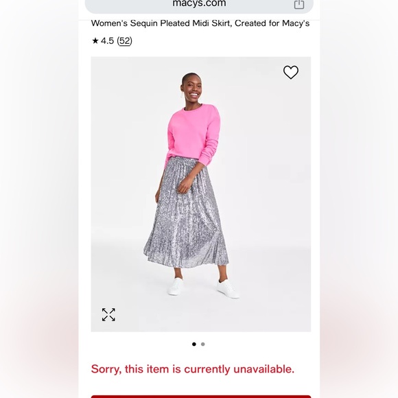Tap the red button at the page bottom
Image resolution: width=398 pixels, height=398 pixels.
(x=201, y=397)
